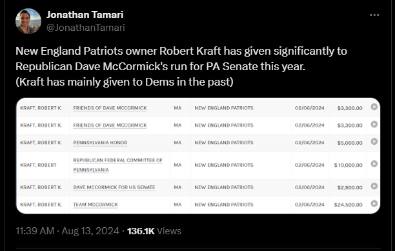Open first Friends of Dave McCormick link

(110, 108)
